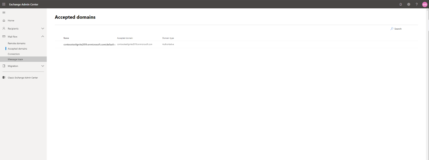This screenshot has height=160, width=429.
Task: Click the accepted domain cell value
Action: [134, 44]
